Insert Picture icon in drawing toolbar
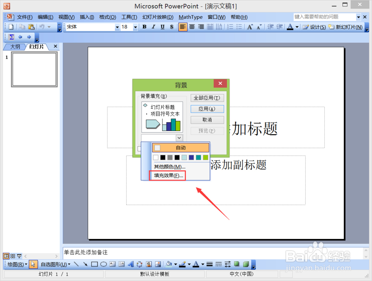Viewport: 372px width, 281px height. 158,264
